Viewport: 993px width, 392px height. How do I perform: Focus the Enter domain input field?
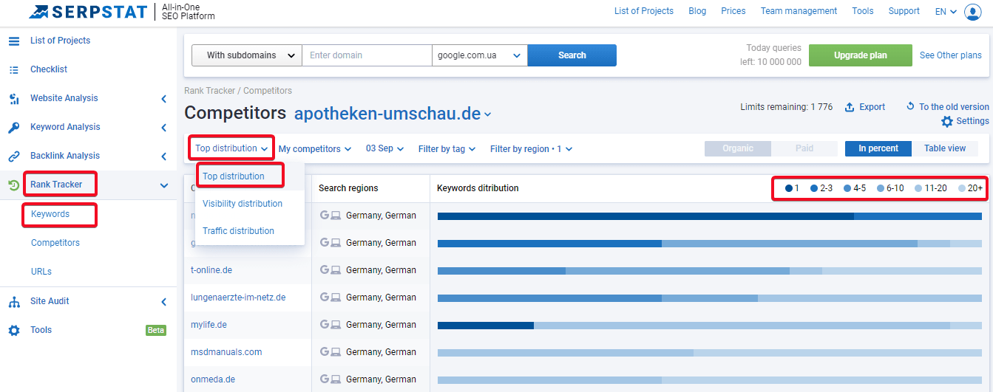(367, 55)
